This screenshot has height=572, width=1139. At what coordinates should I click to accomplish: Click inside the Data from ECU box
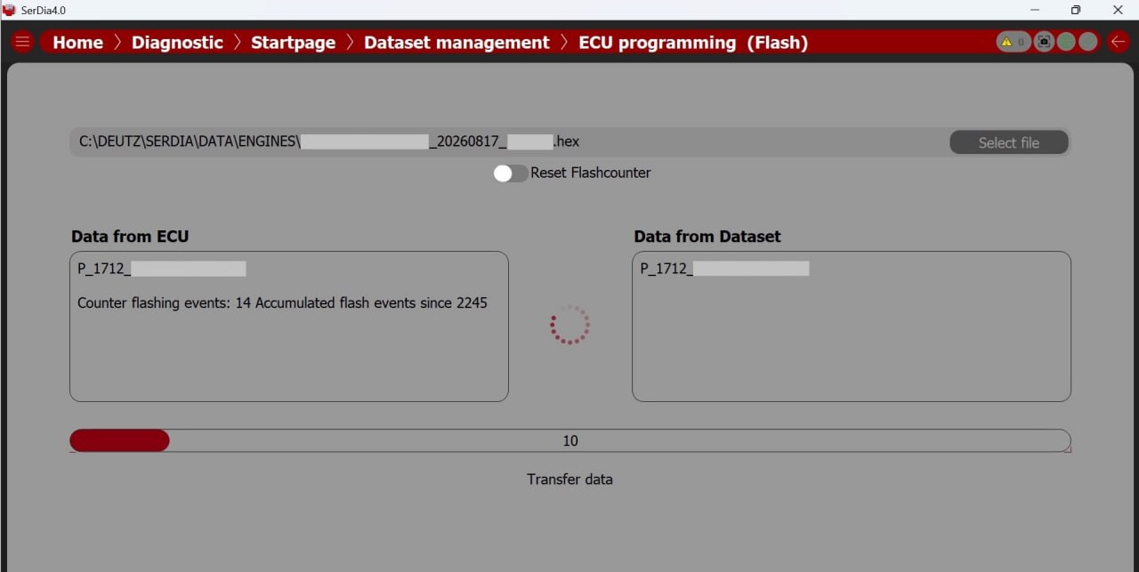point(289,326)
